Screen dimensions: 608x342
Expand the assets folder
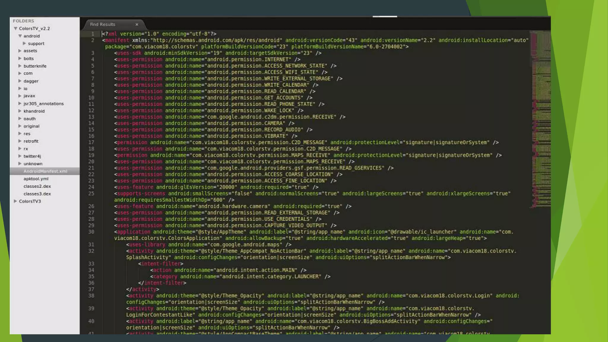coord(20,51)
